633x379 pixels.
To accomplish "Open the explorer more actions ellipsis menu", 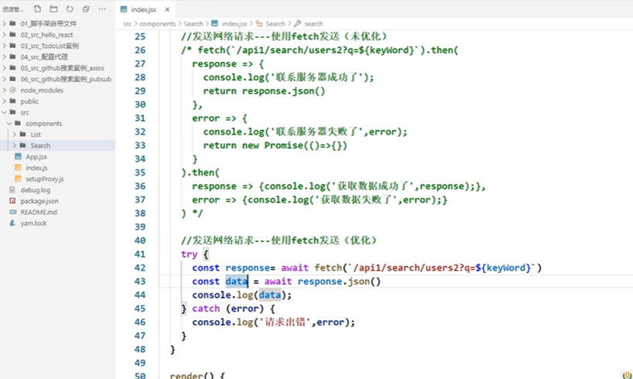I will [102, 9].
